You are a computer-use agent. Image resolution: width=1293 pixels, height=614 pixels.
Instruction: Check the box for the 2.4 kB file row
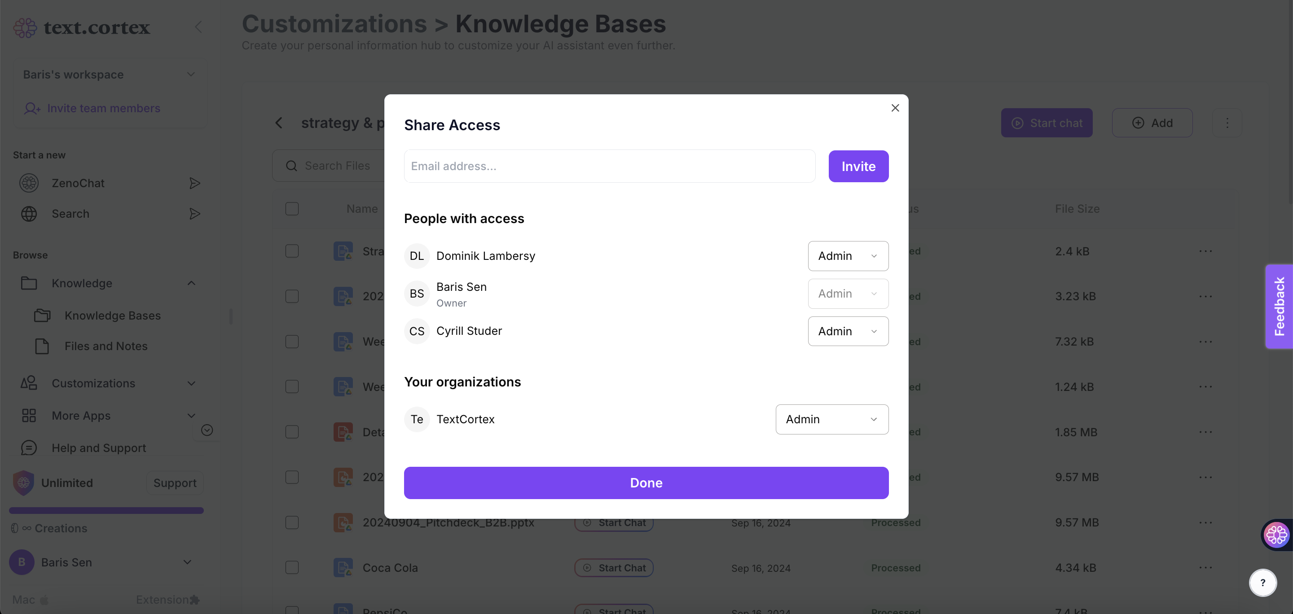(292, 251)
